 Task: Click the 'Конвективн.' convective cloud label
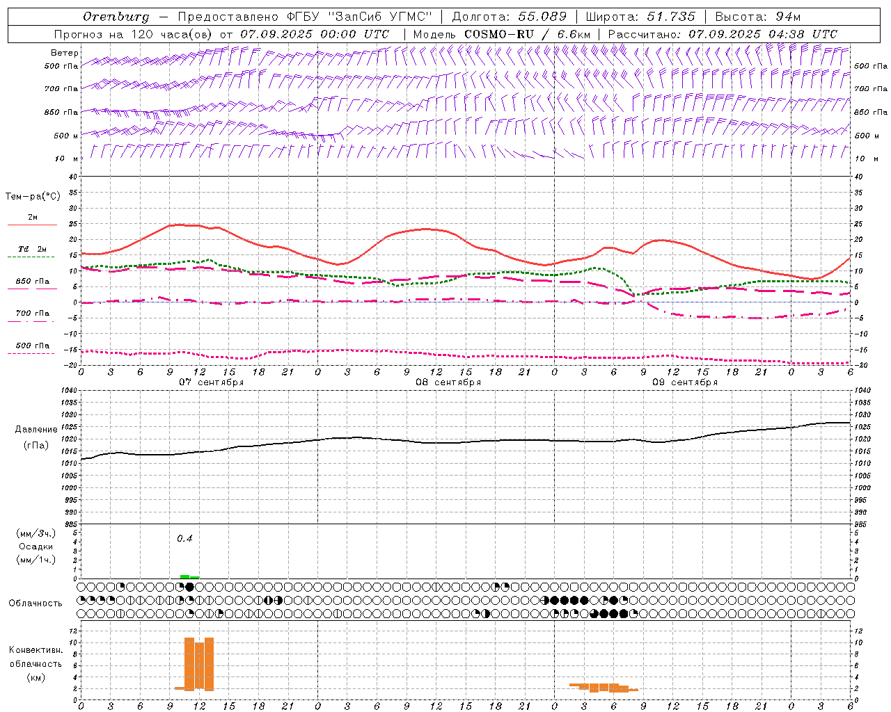point(36,650)
